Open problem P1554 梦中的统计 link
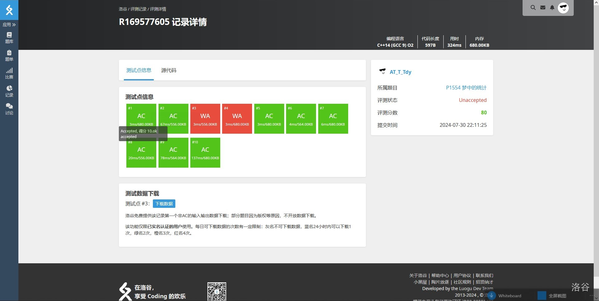 [466, 88]
